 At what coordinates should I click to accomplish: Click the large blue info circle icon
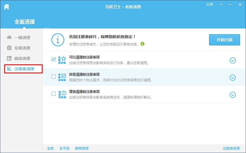coord(58,40)
